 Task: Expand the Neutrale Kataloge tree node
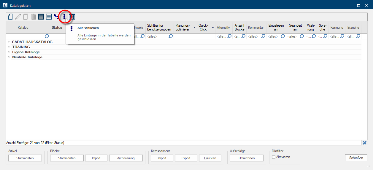(9, 57)
